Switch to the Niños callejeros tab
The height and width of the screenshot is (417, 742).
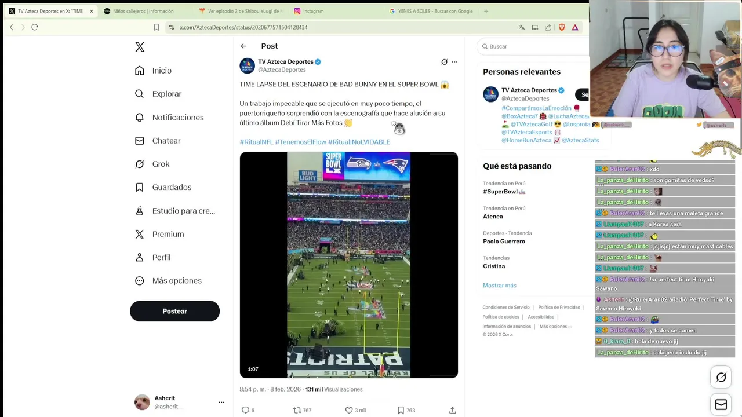click(x=143, y=11)
